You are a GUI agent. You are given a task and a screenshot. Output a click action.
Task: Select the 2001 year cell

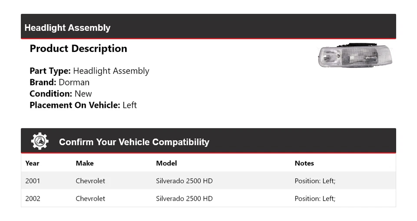[33, 181]
